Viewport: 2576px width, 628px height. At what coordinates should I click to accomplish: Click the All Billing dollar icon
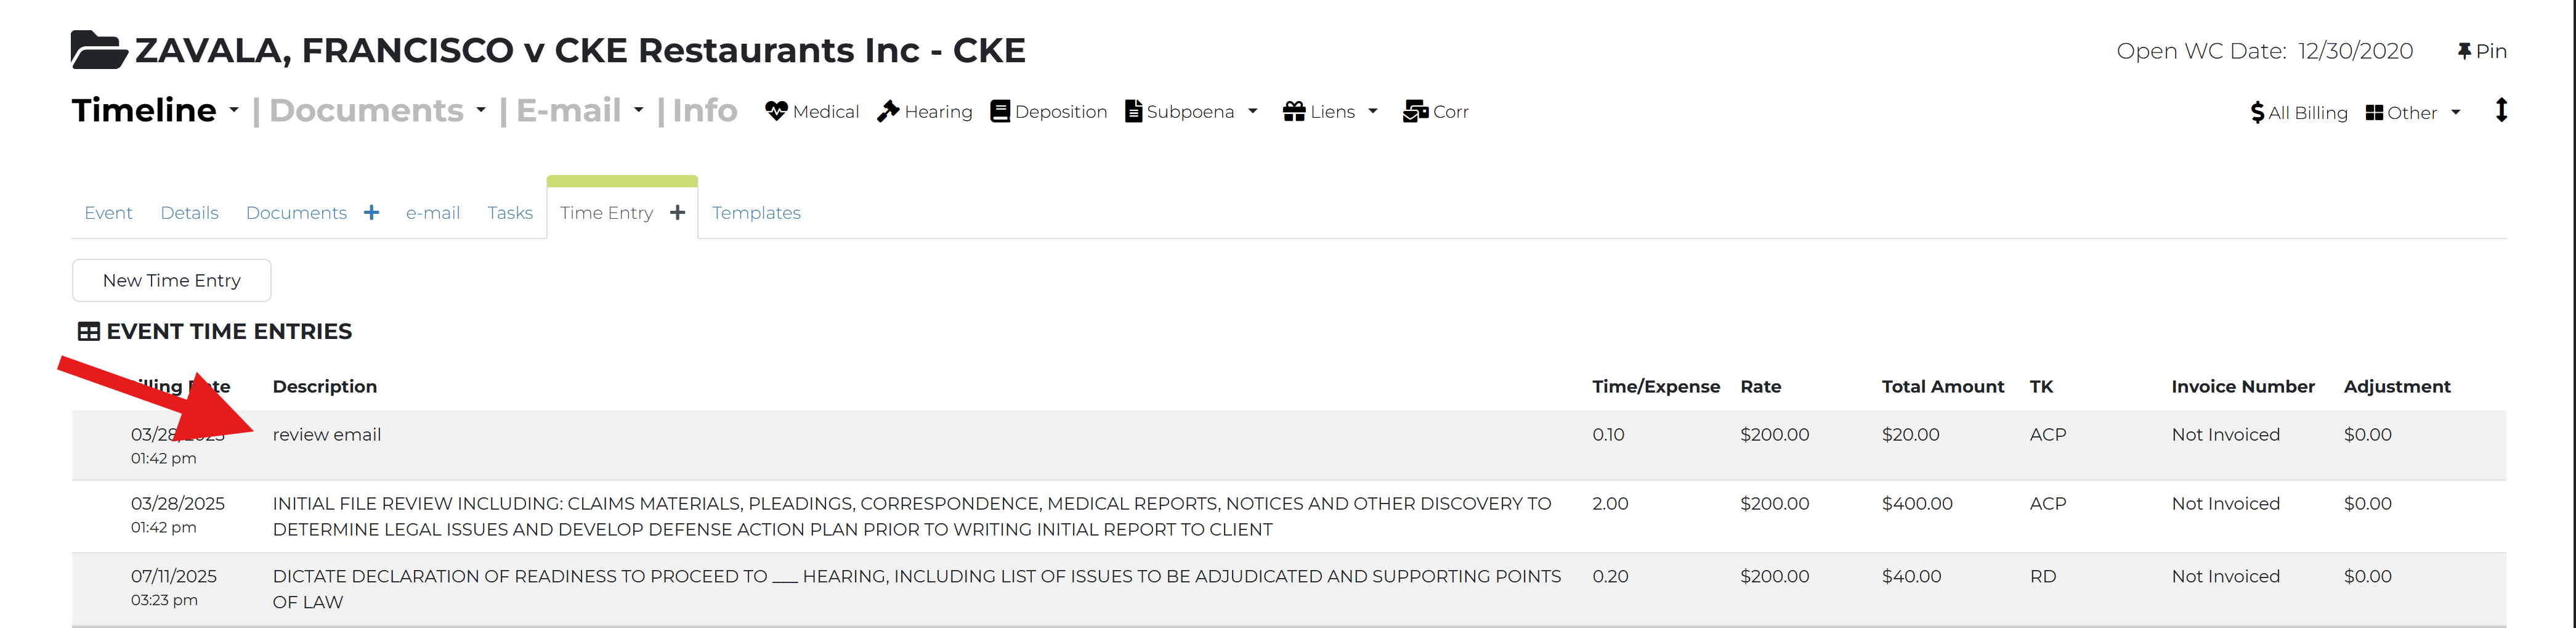coord(2257,113)
